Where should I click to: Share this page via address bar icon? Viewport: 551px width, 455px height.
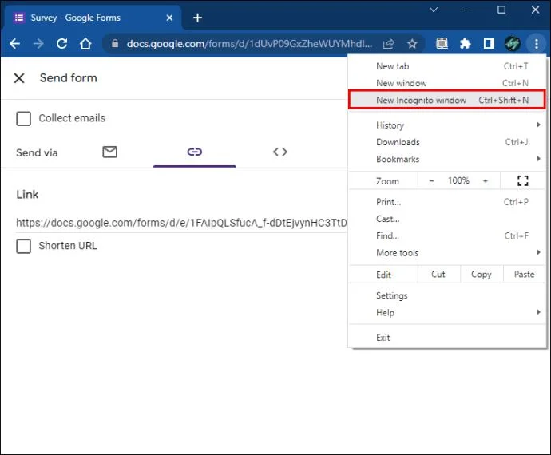389,44
